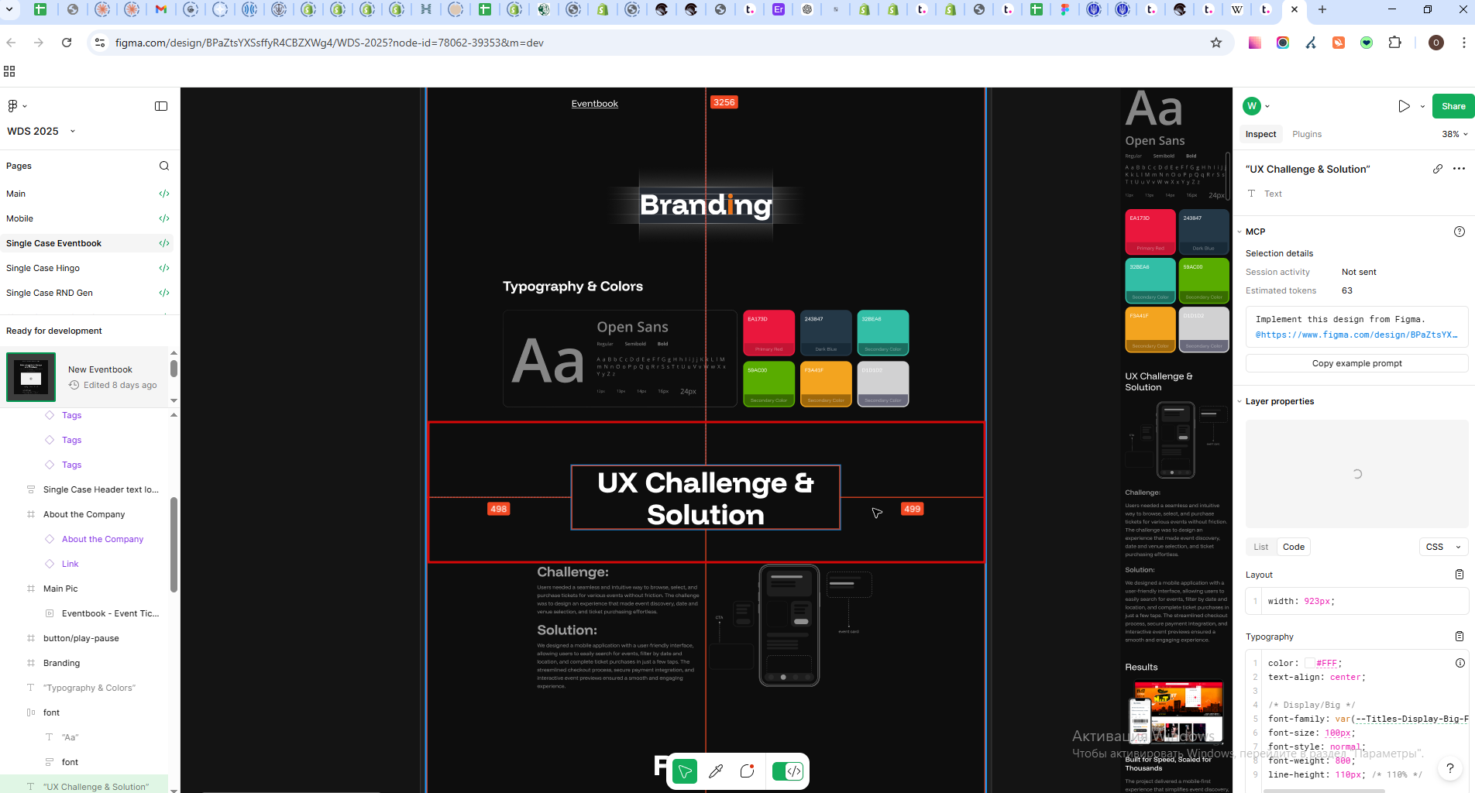This screenshot has width=1475, height=793.
Task: Bookmark this page with the star icon
Action: [1216, 43]
